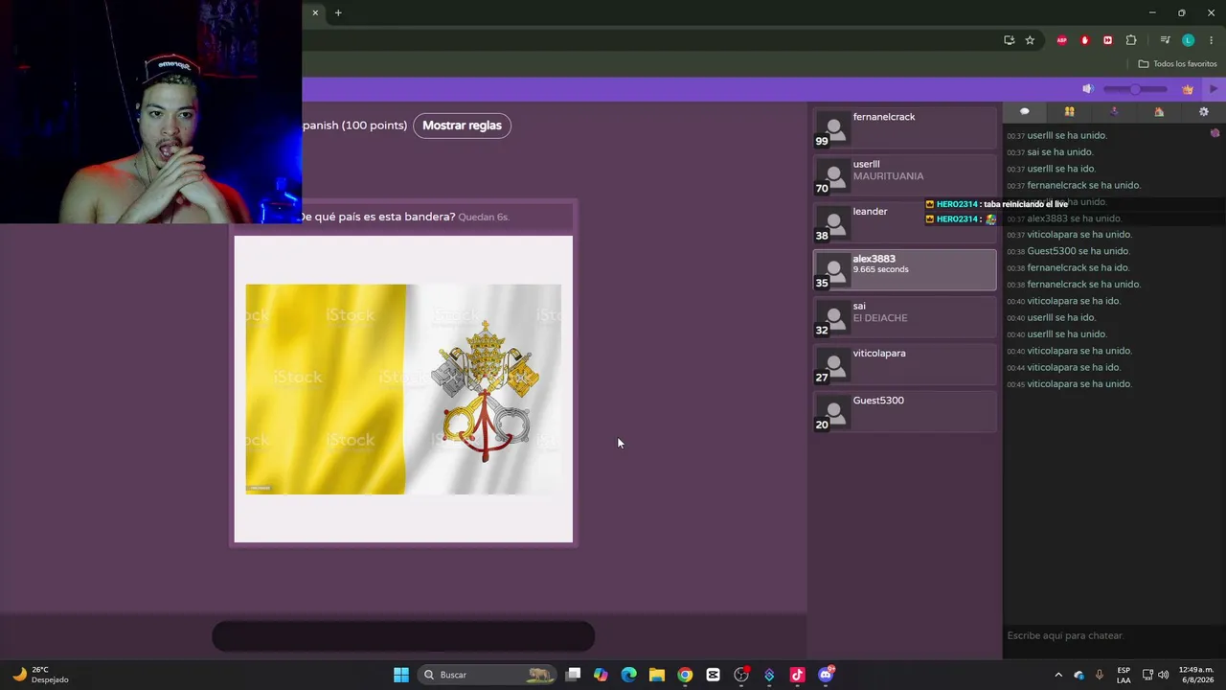Open Task View on the taskbar
The image size is (1226, 690).
pos(573,675)
